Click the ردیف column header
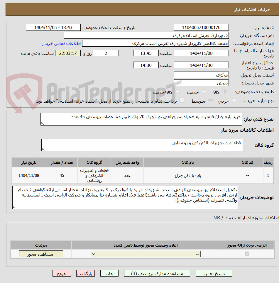Screen dimensions: 279x283 [x=268, y=163]
